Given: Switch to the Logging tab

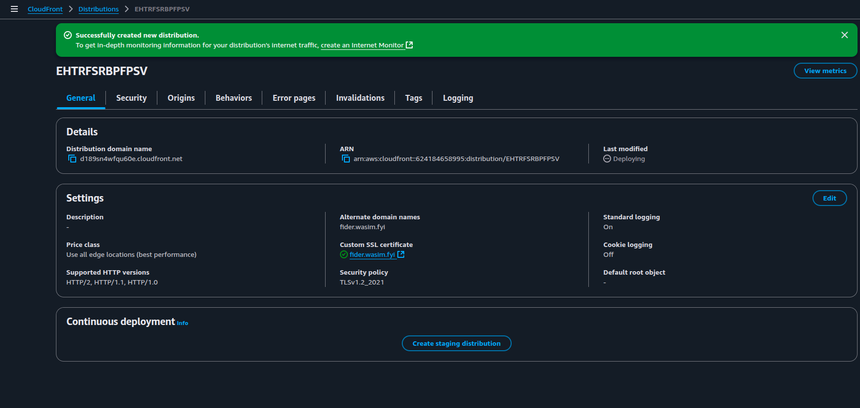Looking at the screenshot, I should click(458, 98).
